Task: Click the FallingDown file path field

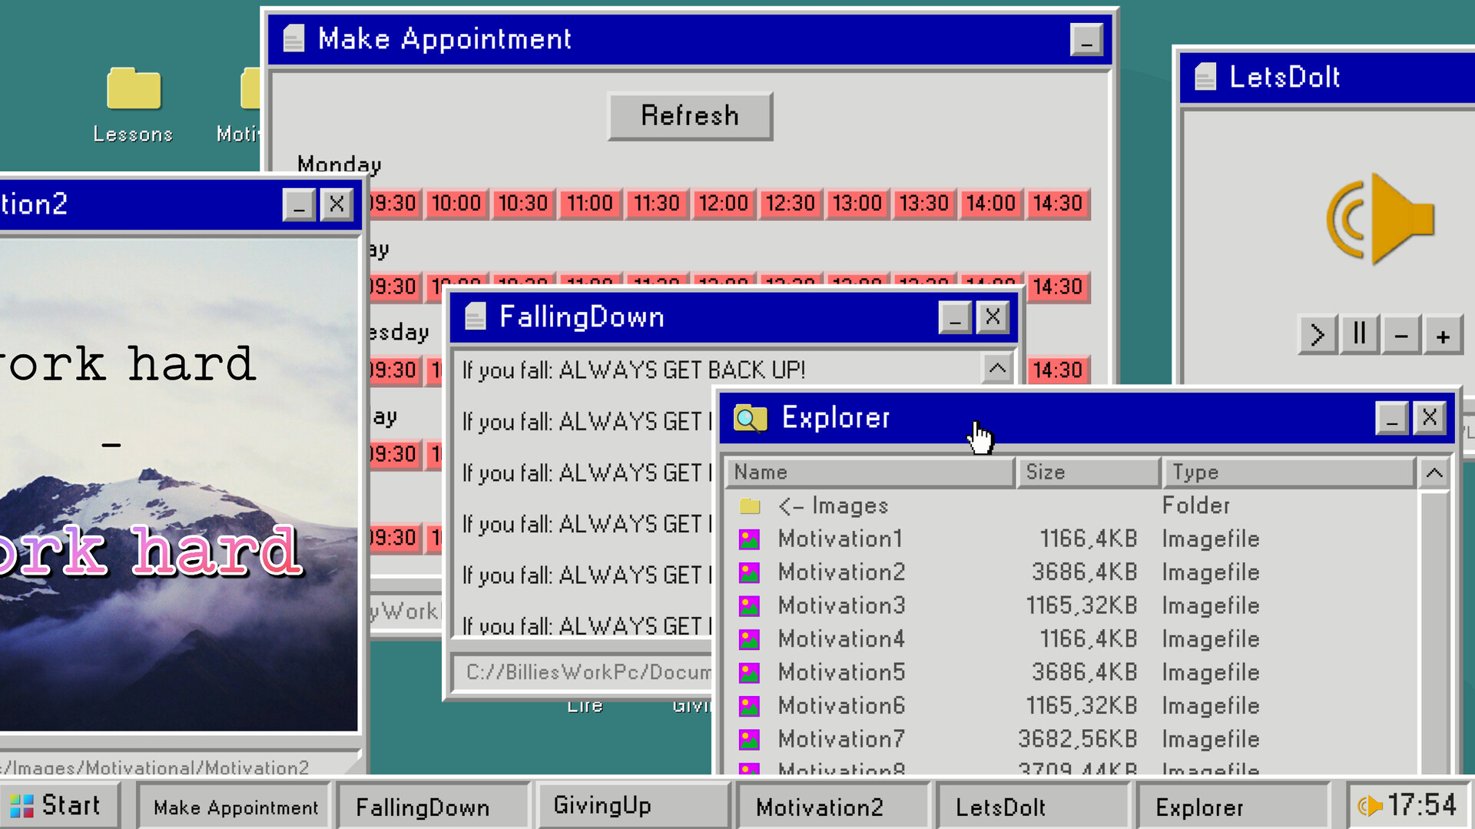Action: [x=584, y=672]
